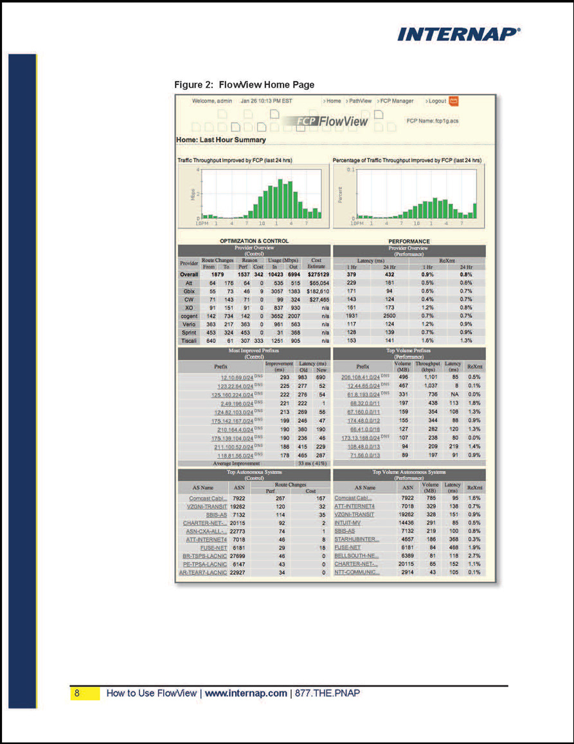Open ATT-INTERNET4 in the Control AS table
Image resolution: width=574 pixels, height=744 pixels.
click(207, 539)
